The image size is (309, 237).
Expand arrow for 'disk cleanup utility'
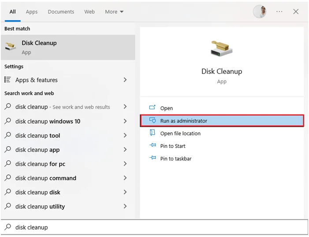125,206
